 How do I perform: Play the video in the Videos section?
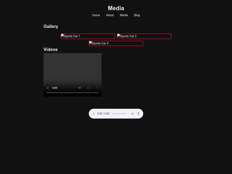[48, 88]
